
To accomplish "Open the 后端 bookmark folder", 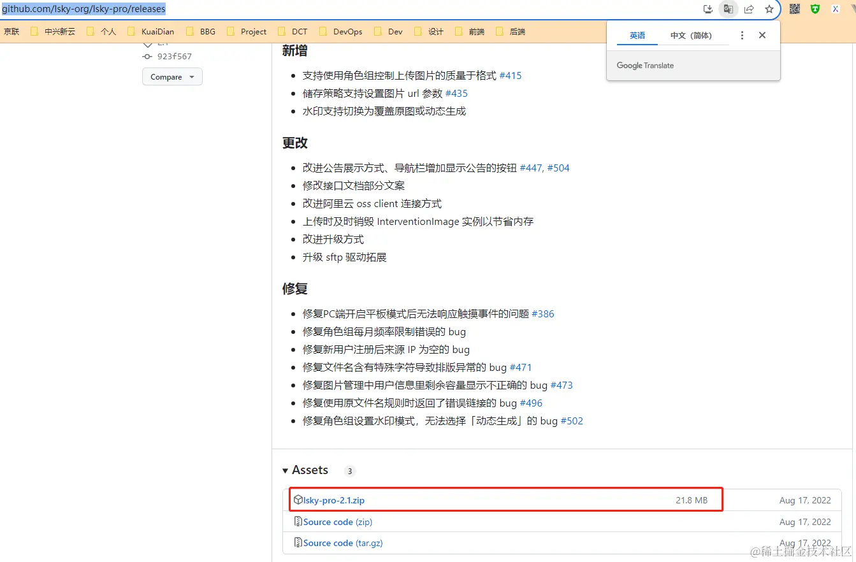I will 511,31.
